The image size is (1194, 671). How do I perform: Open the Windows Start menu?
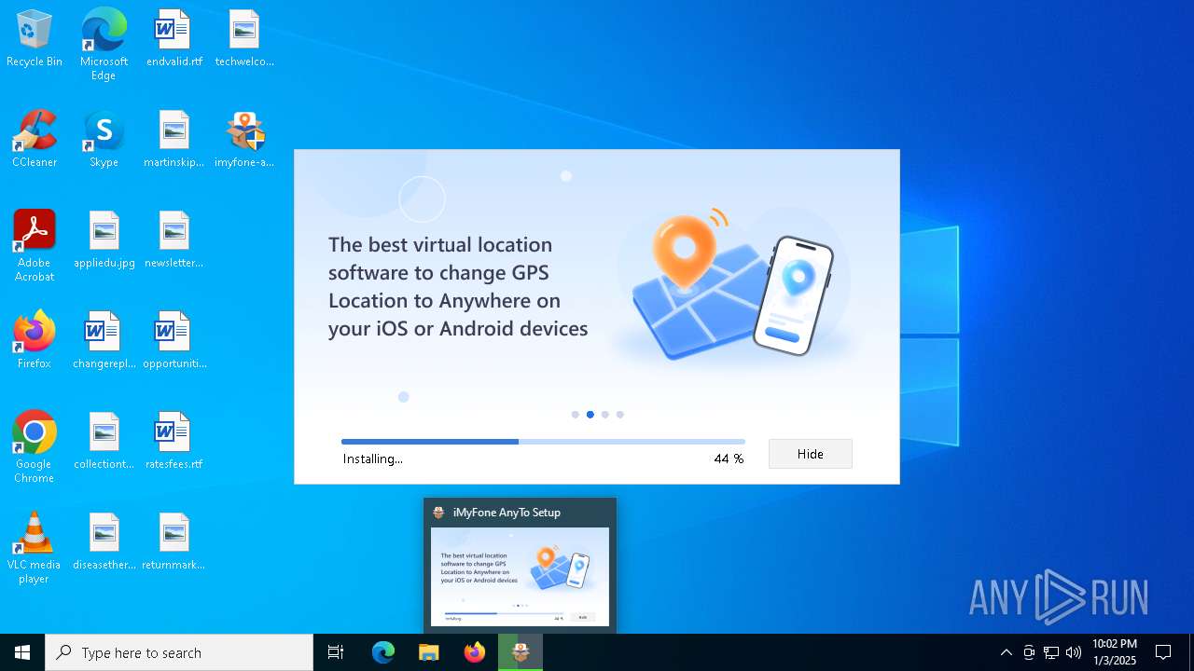point(22,652)
